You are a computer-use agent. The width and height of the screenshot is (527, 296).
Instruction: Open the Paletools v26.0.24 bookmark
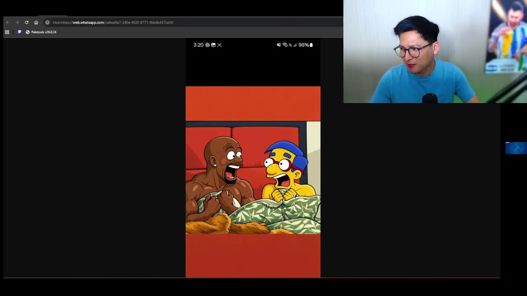tap(41, 32)
